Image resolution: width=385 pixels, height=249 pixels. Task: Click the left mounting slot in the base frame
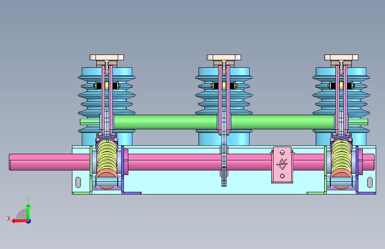pos(78,183)
